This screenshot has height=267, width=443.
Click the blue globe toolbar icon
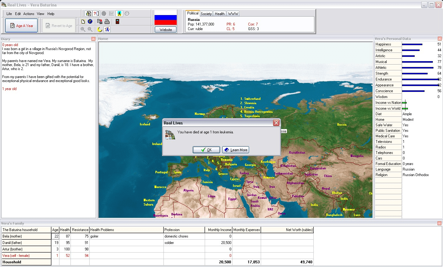click(90, 22)
